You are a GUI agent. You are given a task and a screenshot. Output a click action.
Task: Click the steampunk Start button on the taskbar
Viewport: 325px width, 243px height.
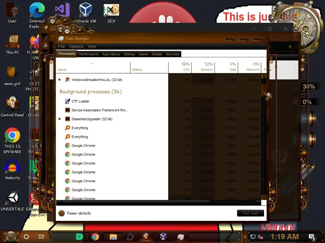[x=11, y=237]
